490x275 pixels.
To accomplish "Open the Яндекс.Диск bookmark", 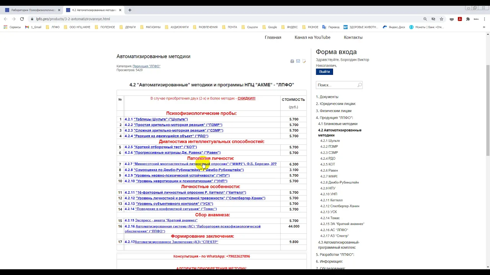I will point(394,27).
